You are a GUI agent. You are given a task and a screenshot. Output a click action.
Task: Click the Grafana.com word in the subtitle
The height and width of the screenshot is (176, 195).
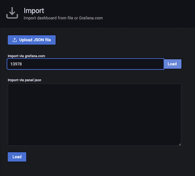pyautogui.click(x=91, y=18)
